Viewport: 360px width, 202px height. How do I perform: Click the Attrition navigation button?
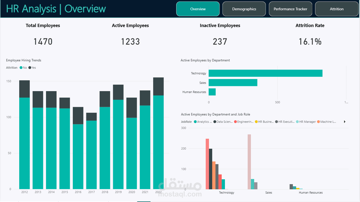pos(336,9)
